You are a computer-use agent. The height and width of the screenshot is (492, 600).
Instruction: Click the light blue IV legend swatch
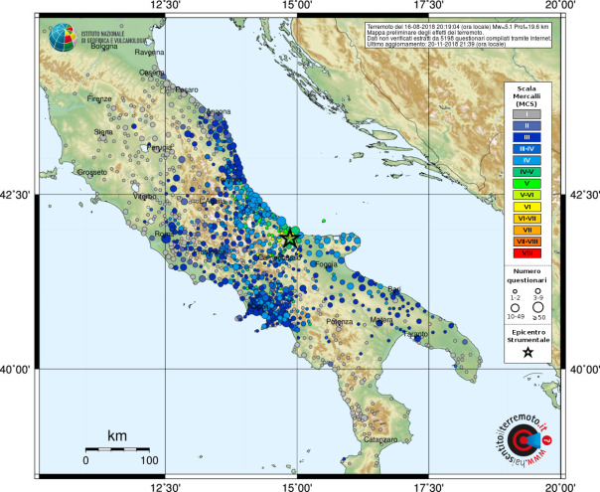pos(525,160)
